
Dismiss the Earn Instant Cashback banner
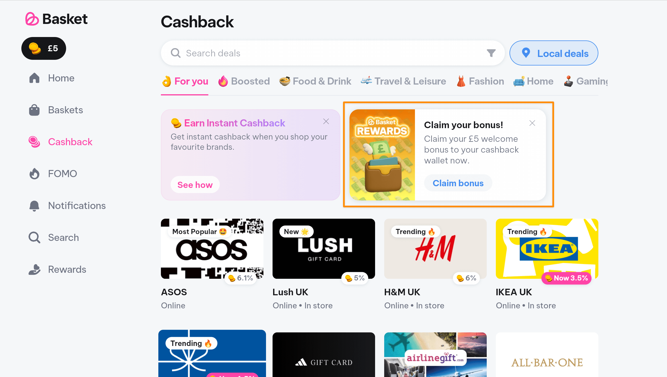(x=326, y=122)
